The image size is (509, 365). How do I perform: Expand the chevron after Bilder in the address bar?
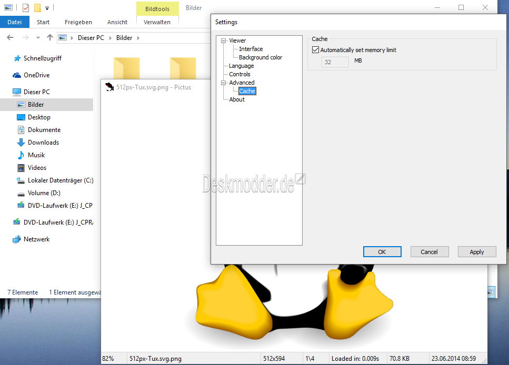(138, 38)
